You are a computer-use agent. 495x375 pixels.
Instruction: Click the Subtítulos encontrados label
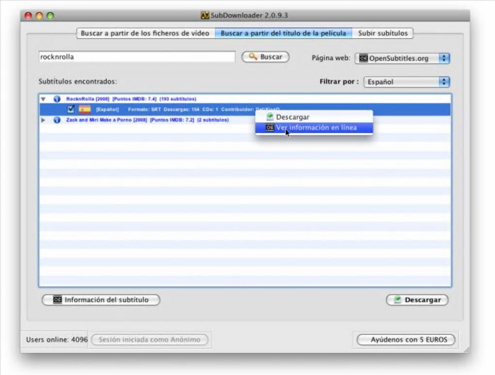point(78,82)
